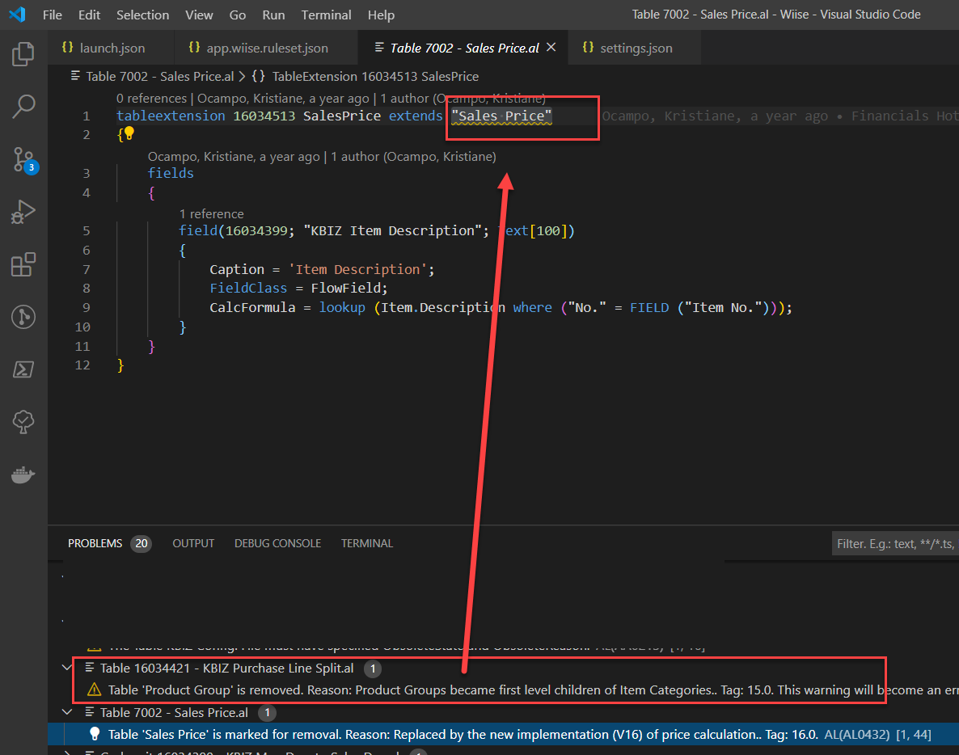The height and width of the screenshot is (755, 959).
Task: Click the problems filter input field
Action: pos(895,543)
